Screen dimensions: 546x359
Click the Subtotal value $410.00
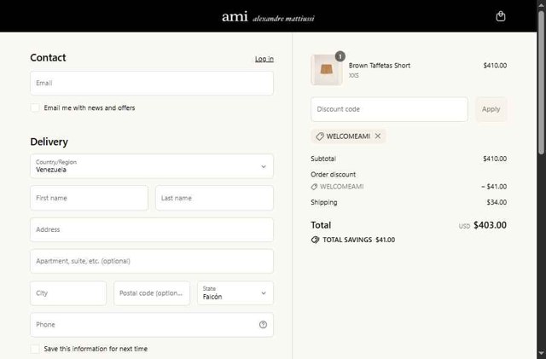click(x=495, y=159)
